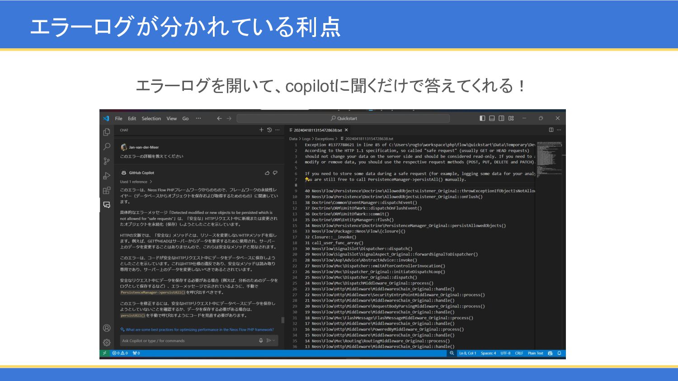Viewport: 678px width, 381px height.
Task: Open the Explorer view in activity bar
Action: tap(107, 132)
